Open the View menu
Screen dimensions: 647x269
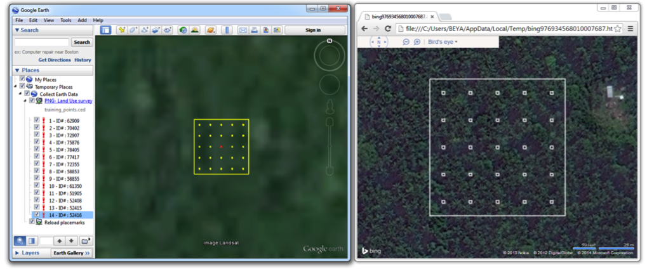click(x=49, y=20)
